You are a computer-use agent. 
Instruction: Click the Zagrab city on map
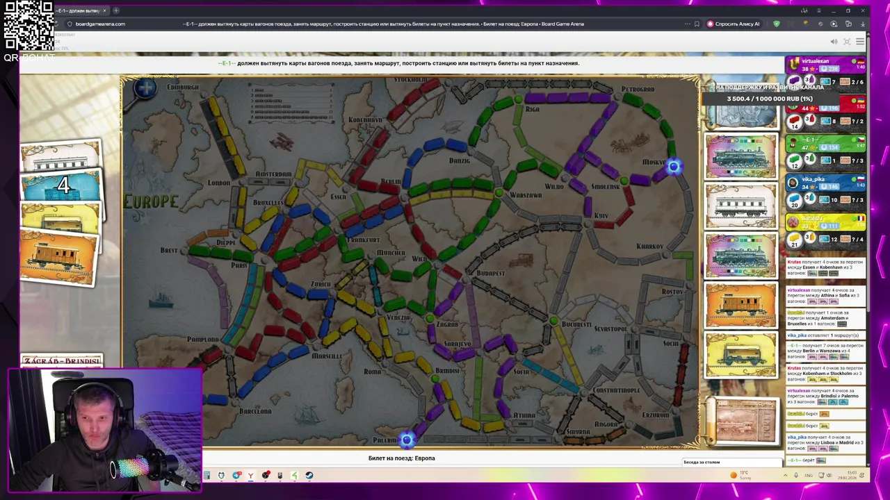[431, 319]
